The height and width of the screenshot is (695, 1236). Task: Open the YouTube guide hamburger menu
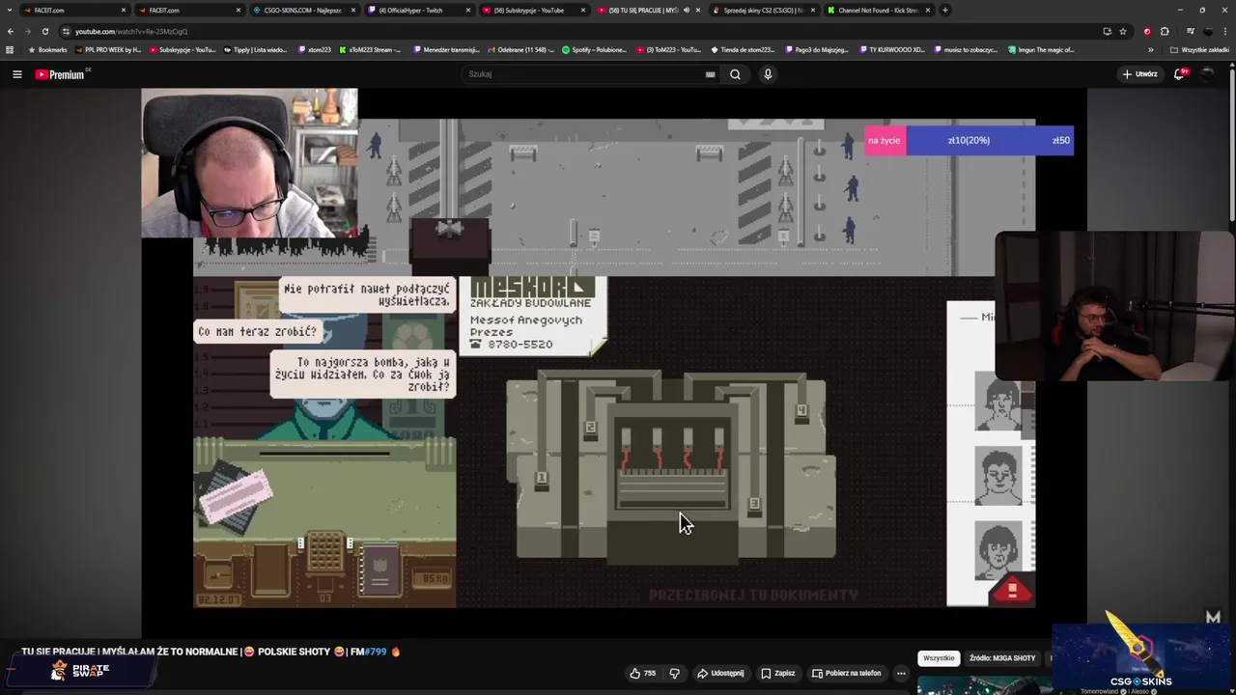click(16, 74)
